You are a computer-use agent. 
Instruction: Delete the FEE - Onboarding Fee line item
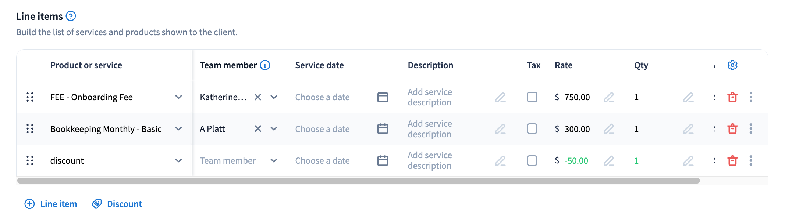point(732,97)
